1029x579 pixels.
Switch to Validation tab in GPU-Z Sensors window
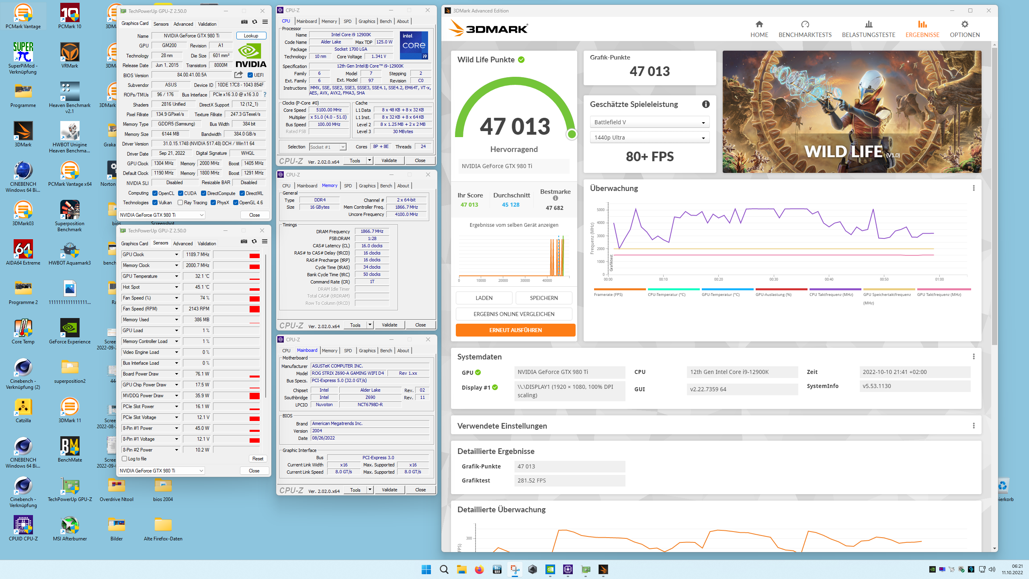[207, 244]
